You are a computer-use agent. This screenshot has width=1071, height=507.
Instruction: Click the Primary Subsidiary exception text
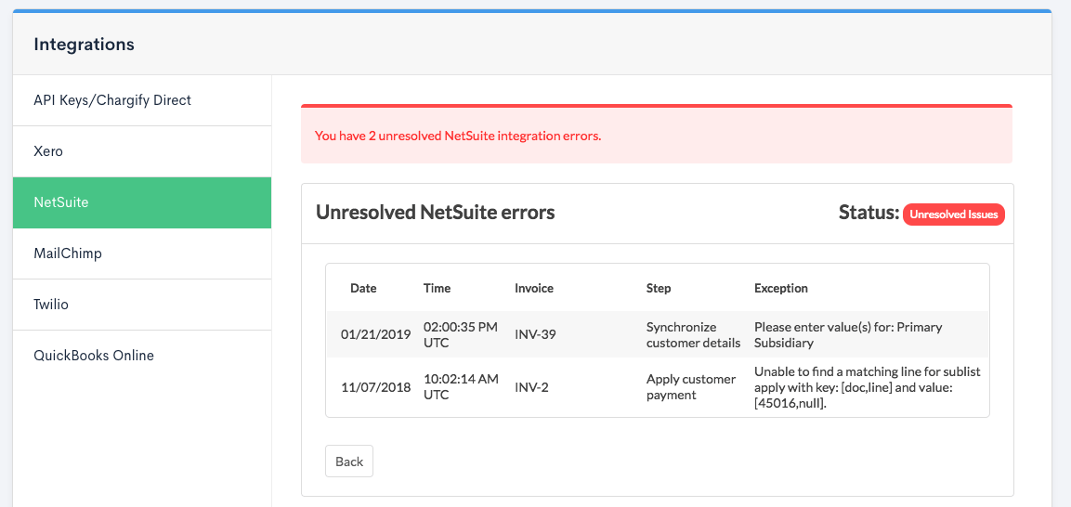tap(848, 334)
